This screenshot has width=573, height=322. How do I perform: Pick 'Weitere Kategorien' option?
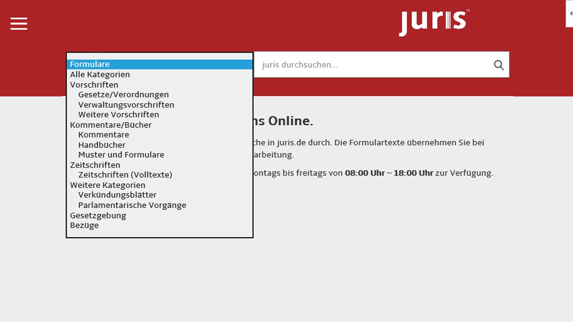tap(160, 185)
